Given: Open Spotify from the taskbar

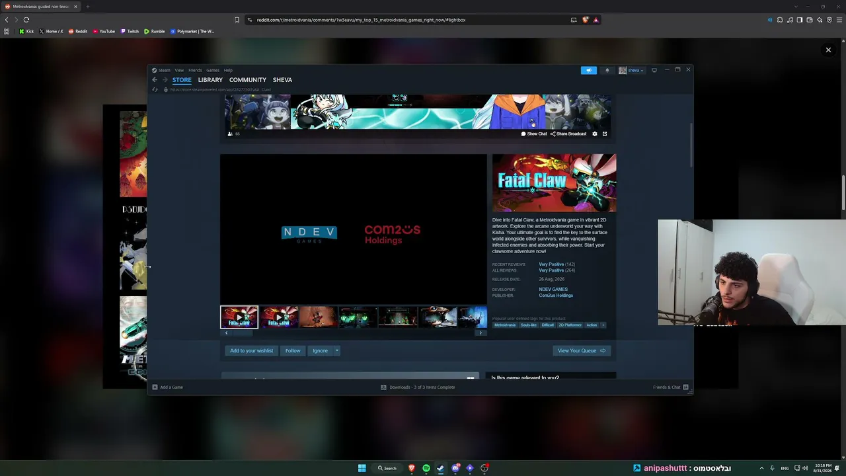Looking at the screenshot, I should [426, 468].
